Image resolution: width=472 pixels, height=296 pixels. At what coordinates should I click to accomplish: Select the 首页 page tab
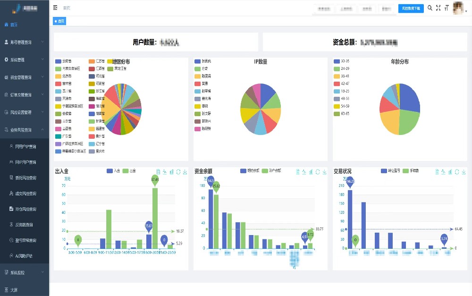click(x=59, y=21)
